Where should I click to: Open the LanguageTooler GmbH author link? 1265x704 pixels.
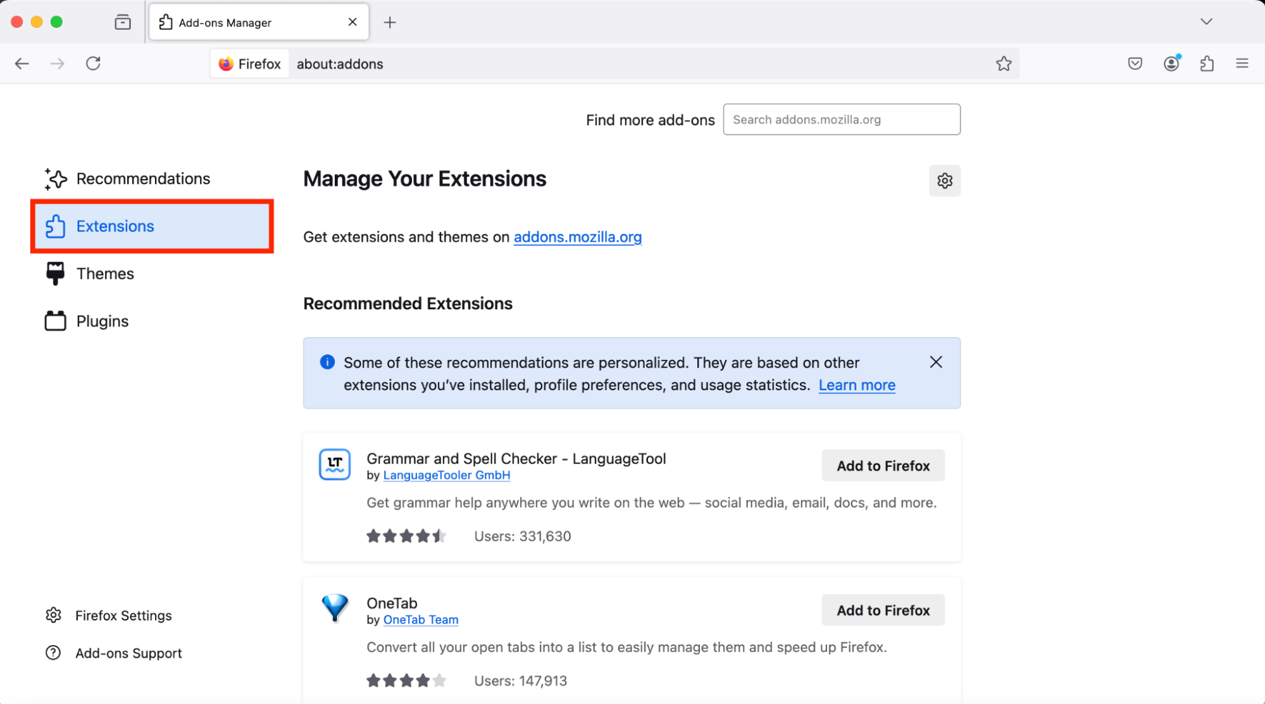point(447,475)
